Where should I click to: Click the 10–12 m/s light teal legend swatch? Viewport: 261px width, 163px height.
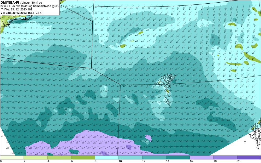[130, 158]
